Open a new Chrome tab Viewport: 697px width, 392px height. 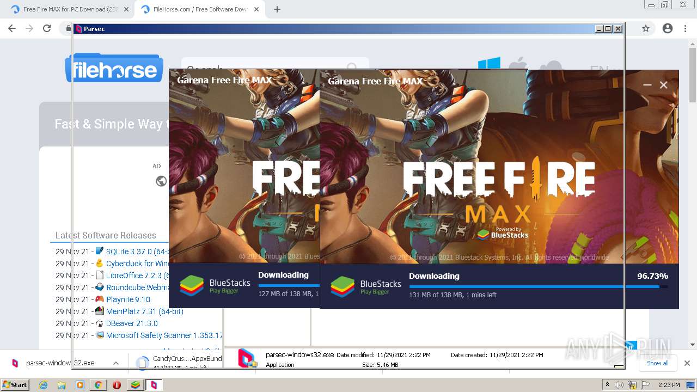click(277, 9)
